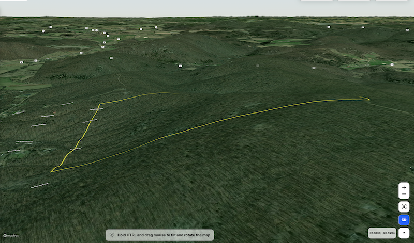Viewport: 414px width, 243px height.
Task: Toggle the blue 3D view button
Action: [404, 220]
